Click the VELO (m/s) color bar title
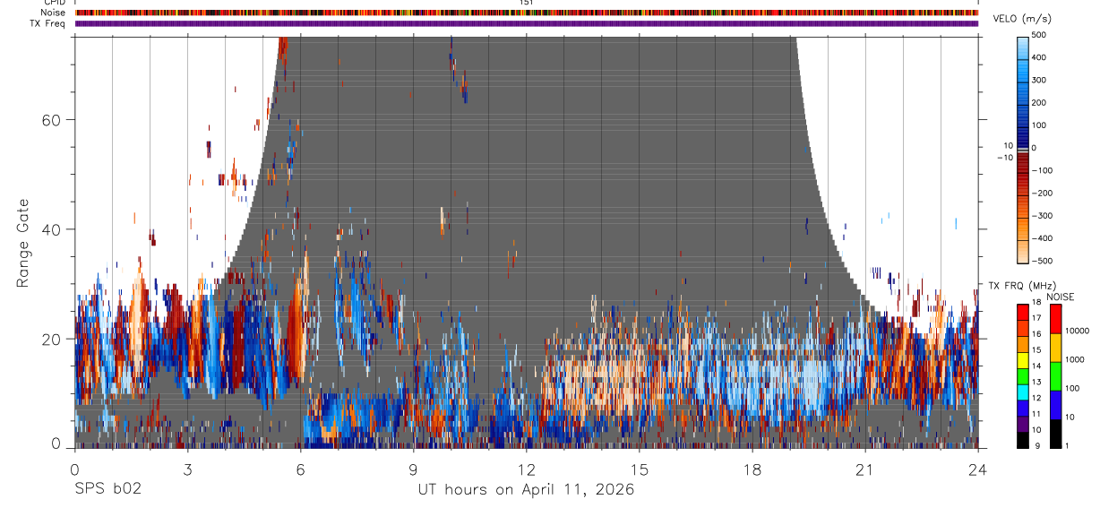The width and height of the screenshot is (1100, 508). 1022,20
